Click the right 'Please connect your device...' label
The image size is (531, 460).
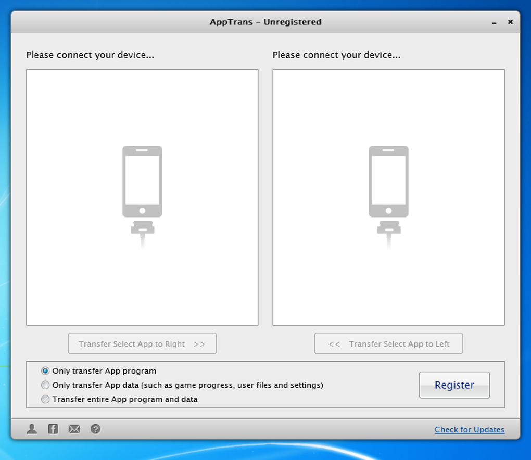click(x=336, y=55)
